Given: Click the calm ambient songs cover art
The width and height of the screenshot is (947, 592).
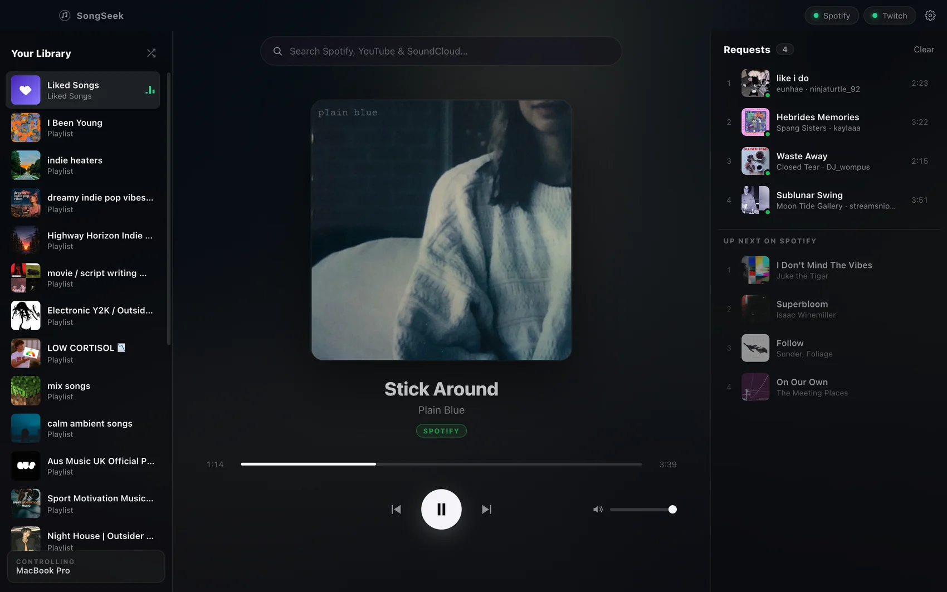Looking at the screenshot, I should 26,428.
